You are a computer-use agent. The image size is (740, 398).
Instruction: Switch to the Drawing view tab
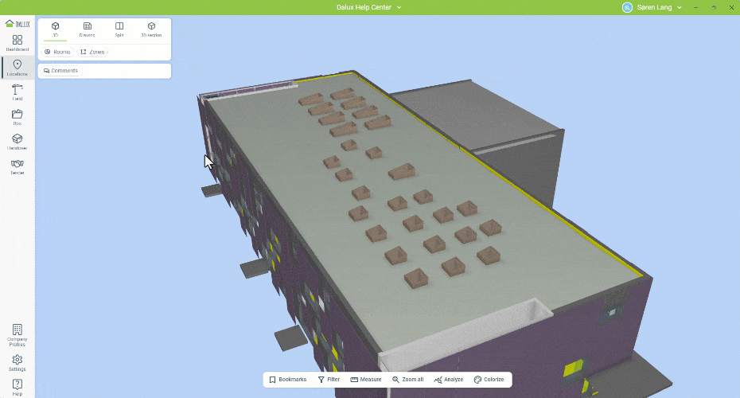coord(87,29)
